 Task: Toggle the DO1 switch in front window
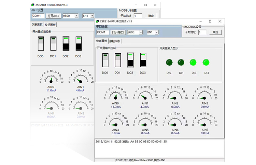[118, 60]
